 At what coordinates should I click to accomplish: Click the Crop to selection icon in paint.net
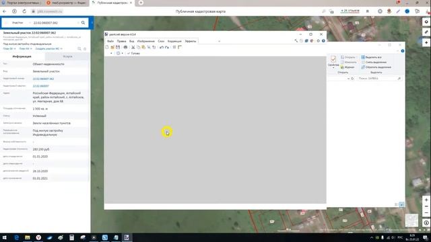pos(149,47)
